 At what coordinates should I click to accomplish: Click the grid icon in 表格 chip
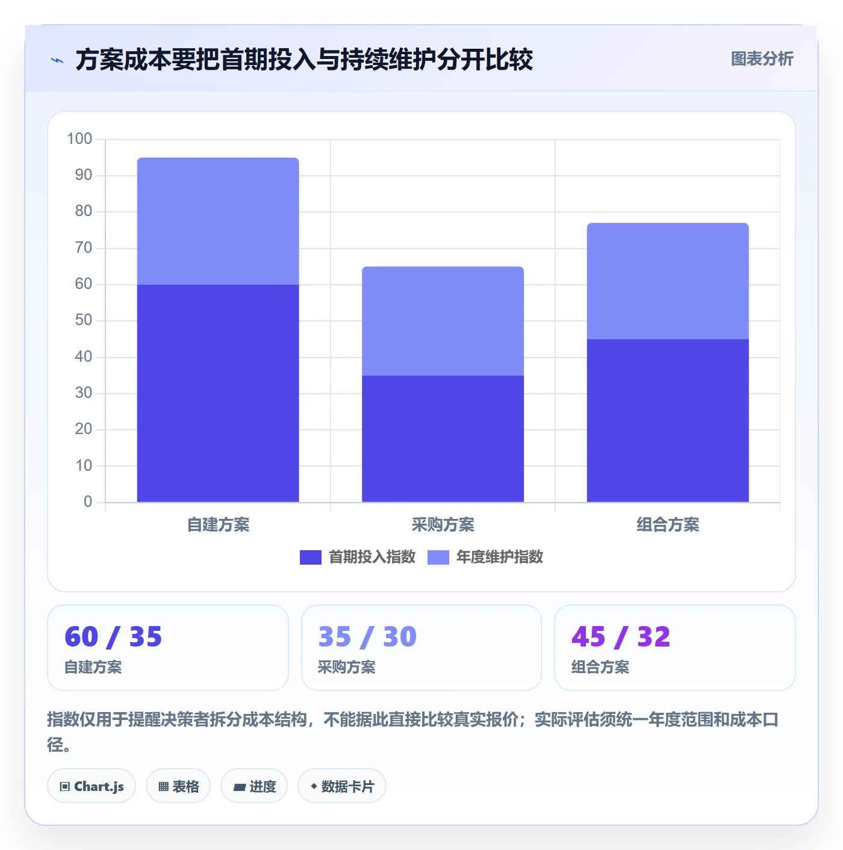click(x=163, y=787)
